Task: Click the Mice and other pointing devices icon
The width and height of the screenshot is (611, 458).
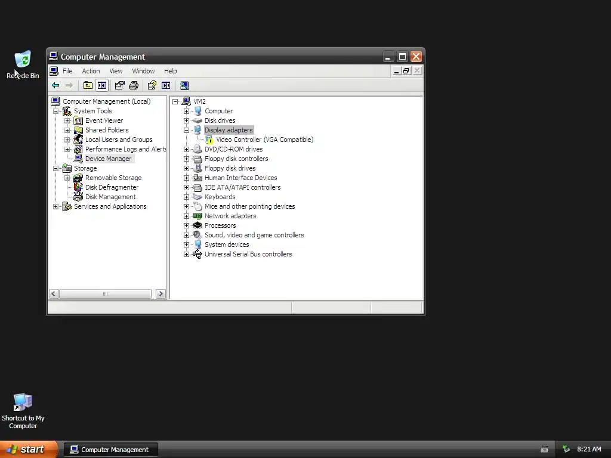Action: click(198, 206)
